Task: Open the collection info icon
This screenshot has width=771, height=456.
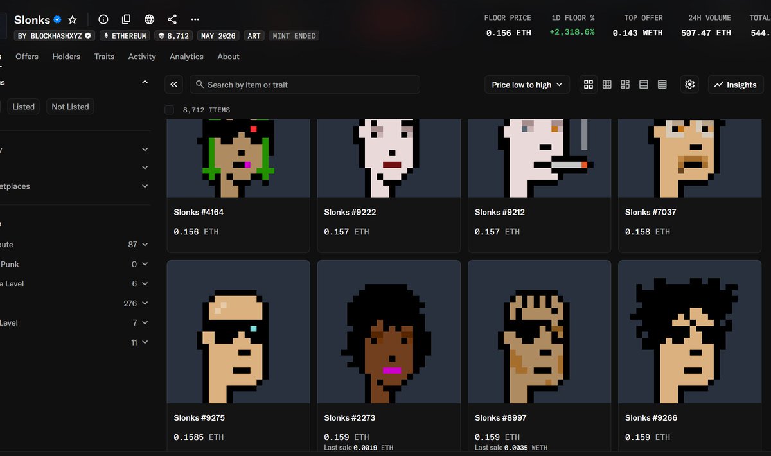Action: [103, 20]
